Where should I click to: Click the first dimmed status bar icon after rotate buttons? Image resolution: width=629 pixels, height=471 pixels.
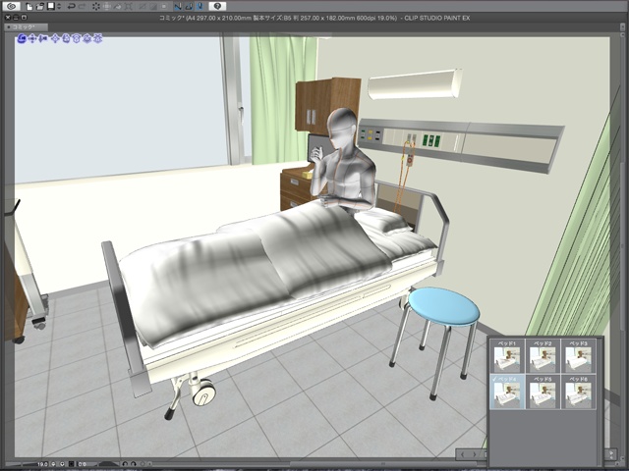click(143, 464)
